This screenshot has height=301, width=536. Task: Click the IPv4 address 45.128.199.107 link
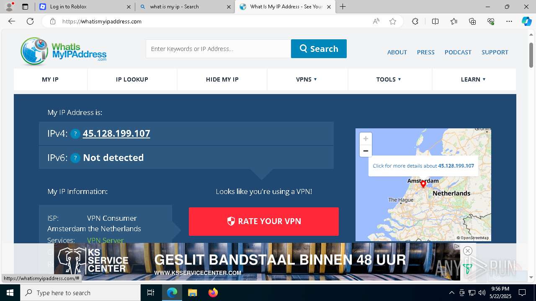pyautogui.click(x=116, y=134)
